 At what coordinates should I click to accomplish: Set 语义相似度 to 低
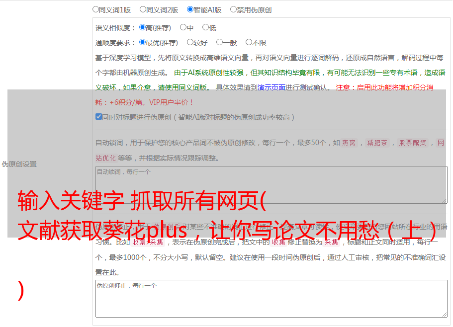(x=205, y=27)
